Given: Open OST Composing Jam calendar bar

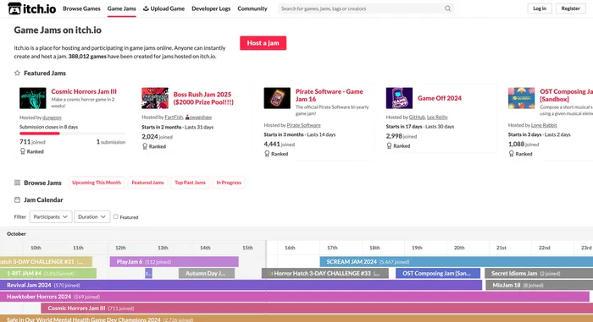Looking at the screenshot, I should point(438,273).
